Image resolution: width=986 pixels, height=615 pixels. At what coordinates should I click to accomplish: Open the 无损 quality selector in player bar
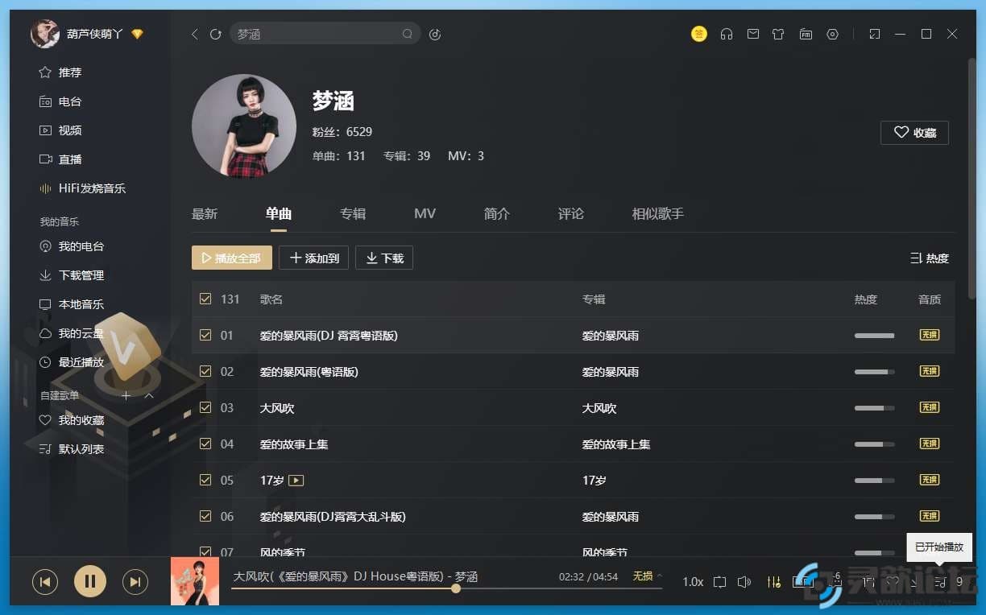click(648, 576)
